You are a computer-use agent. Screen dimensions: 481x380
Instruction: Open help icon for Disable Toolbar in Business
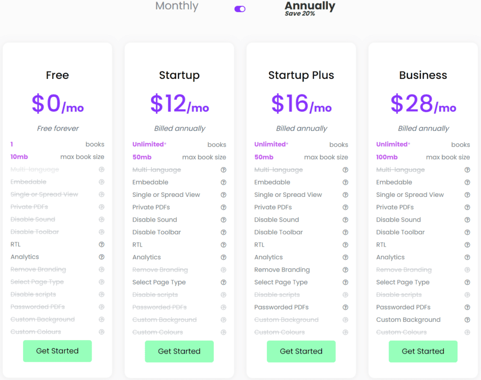point(467,233)
